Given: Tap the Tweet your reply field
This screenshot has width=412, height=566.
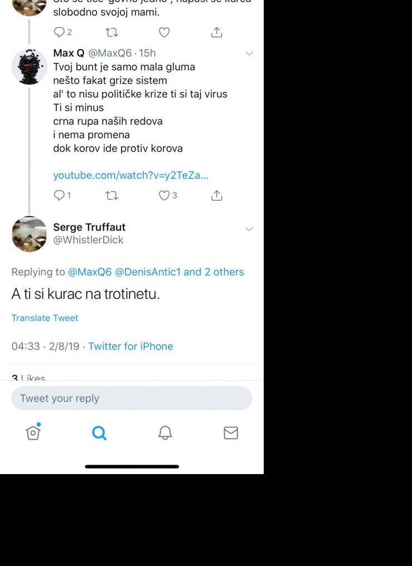Looking at the screenshot, I should pyautogui.click(x=132, y=398).
